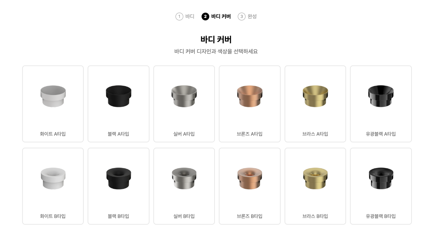Pick the 실버 A타입 cover image
433x244 pixels.
tap(184, 96)
